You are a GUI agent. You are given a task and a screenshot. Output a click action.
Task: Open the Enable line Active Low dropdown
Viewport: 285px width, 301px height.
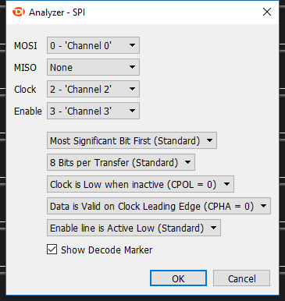pyautogui.click(x=134, y=228)
